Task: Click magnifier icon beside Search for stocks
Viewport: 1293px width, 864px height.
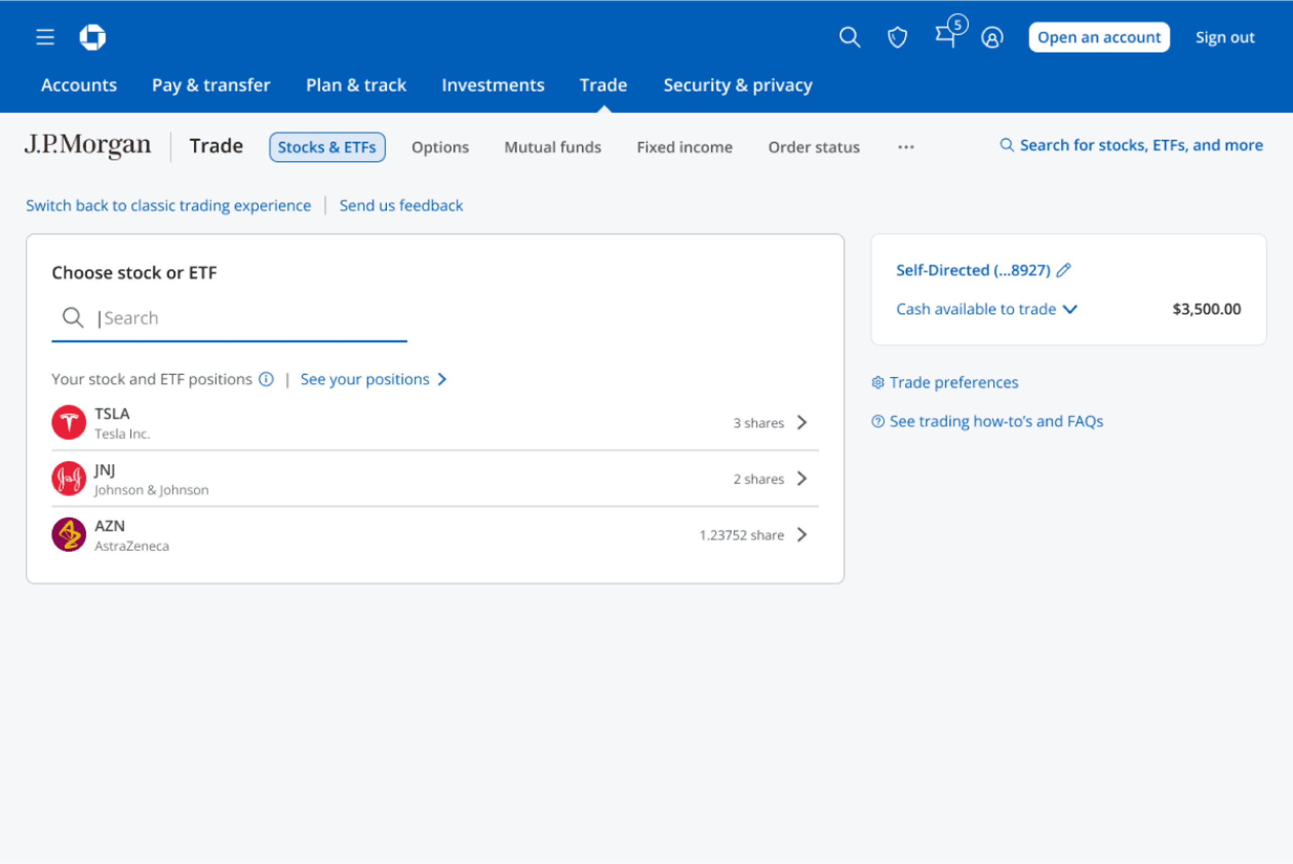Action: pos(1007,145)
